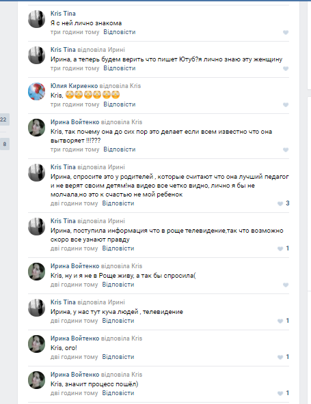
Task: Click the sidebar counter showing 22
Action: (4, 119)
